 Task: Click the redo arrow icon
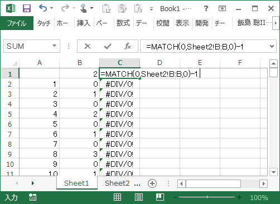65,8
